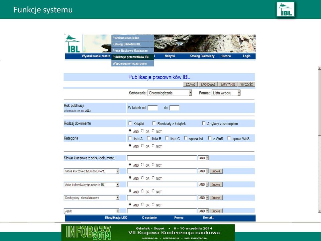Expand Deskryptory i słowa kluczowe dropdown
The width and height of the screenshot is (321, 241).
tap(91, 198)
